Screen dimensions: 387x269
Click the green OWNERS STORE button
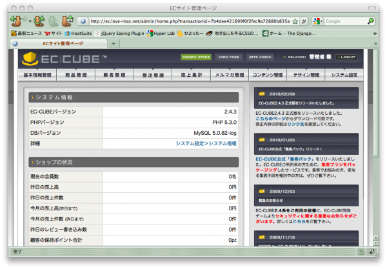(x=196, y=57)
